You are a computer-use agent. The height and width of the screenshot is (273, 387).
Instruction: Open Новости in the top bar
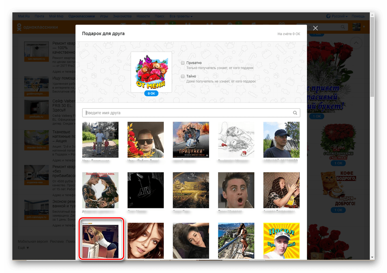click(143, 16)
